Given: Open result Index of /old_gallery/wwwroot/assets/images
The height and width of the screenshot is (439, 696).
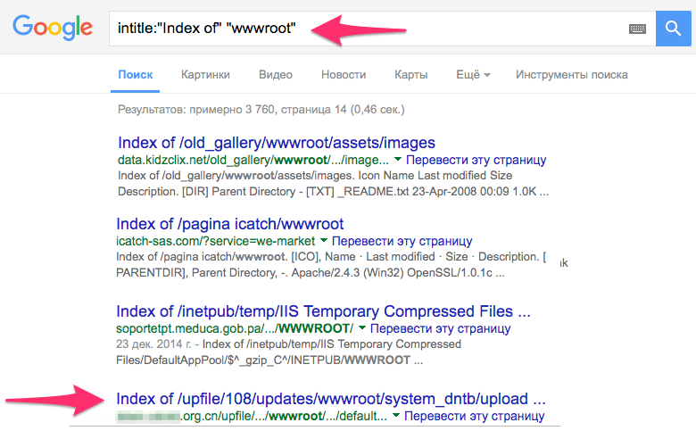Looking at the screenshot, I should [x=277, y=143].
